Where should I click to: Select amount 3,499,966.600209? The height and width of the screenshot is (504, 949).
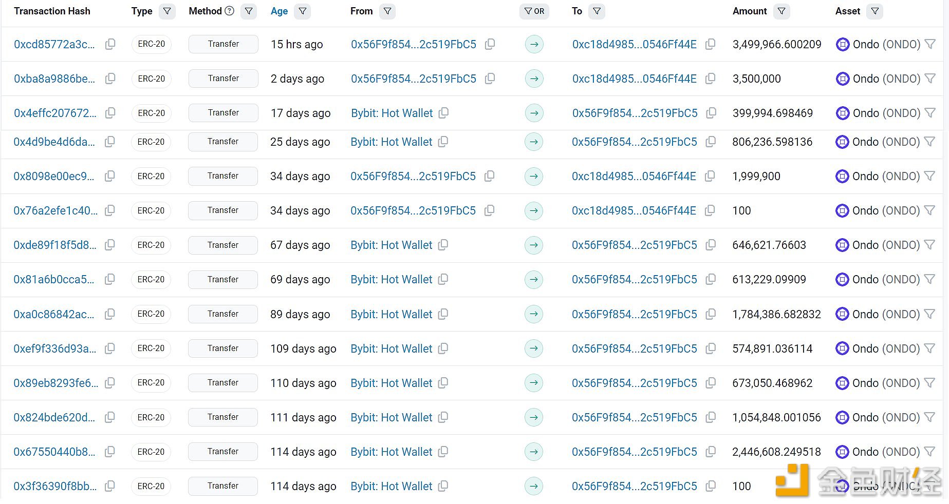point(777,44)
